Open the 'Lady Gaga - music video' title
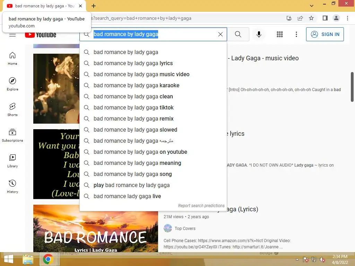Screen dimensions: 355x266 point(263,58)
